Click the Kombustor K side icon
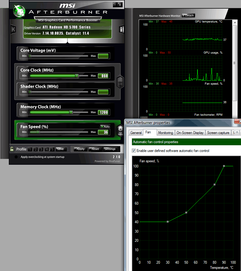The height and width of the screenshot is (271, 241). pos(13,29)
